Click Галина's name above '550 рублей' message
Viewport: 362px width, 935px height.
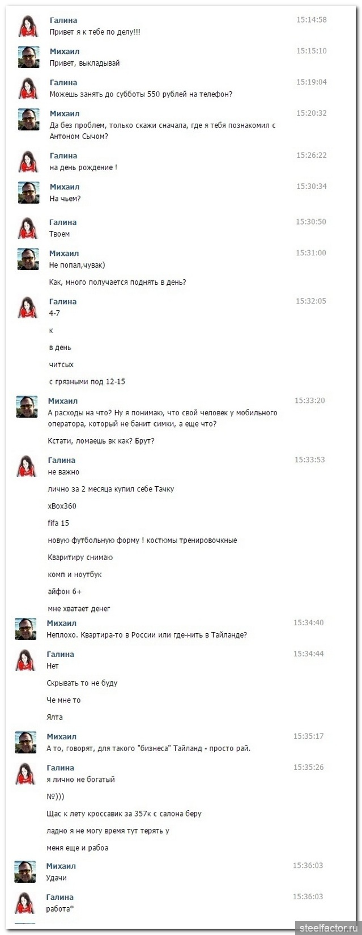tap(63, 82)
